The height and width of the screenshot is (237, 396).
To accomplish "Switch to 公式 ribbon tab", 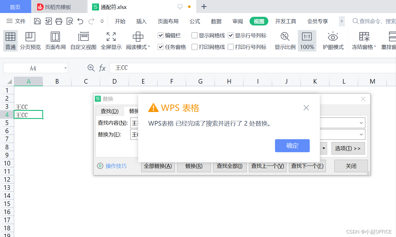I will (195, 21).
